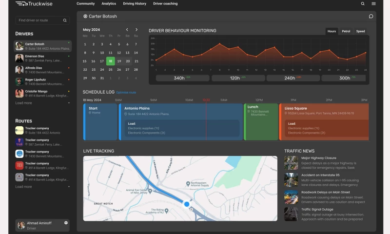This screenshot has width=390, height=234.
Task: Click the blue location marker on map
Action: tap(186, 204)
